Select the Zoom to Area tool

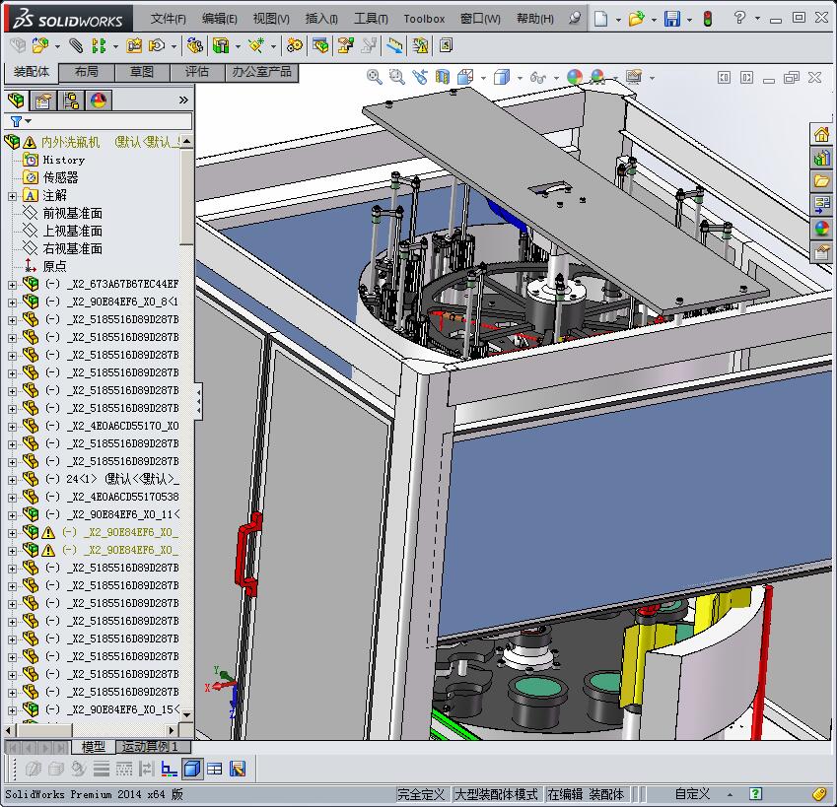click(x=396, y=77)
